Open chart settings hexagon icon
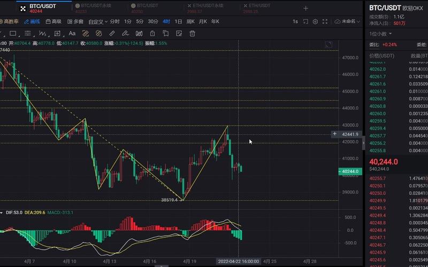428x267 pixels. (315, 21)
